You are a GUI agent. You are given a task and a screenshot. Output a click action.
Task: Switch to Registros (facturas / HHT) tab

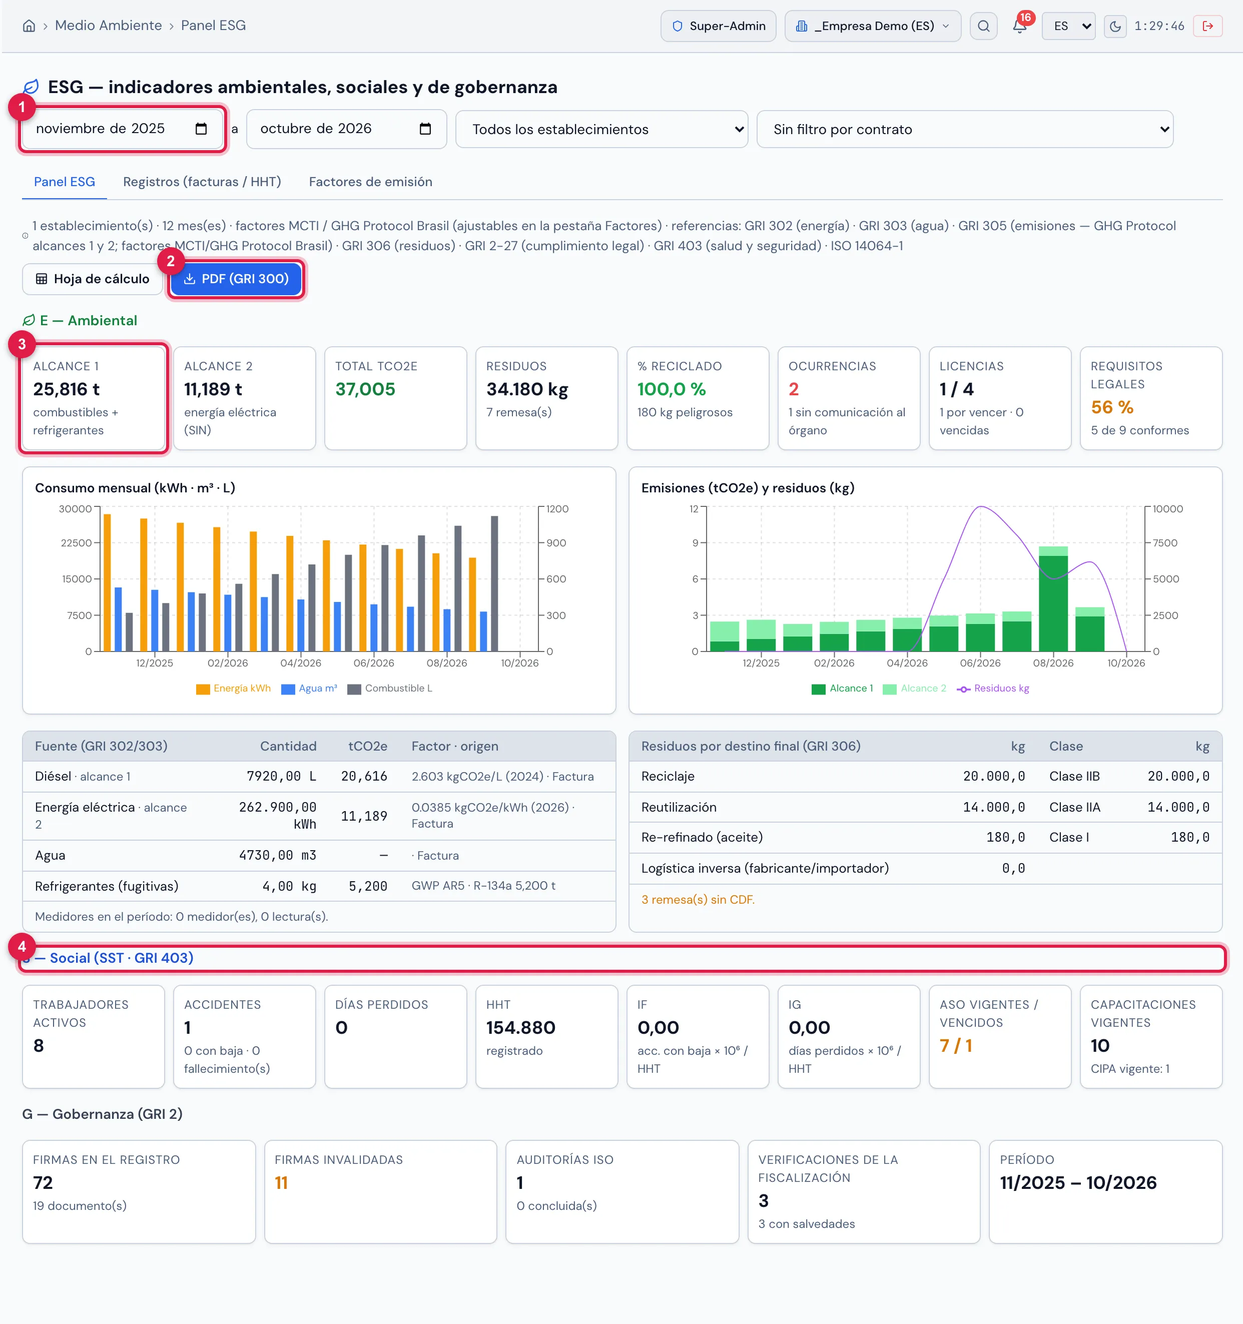(202, 182)
